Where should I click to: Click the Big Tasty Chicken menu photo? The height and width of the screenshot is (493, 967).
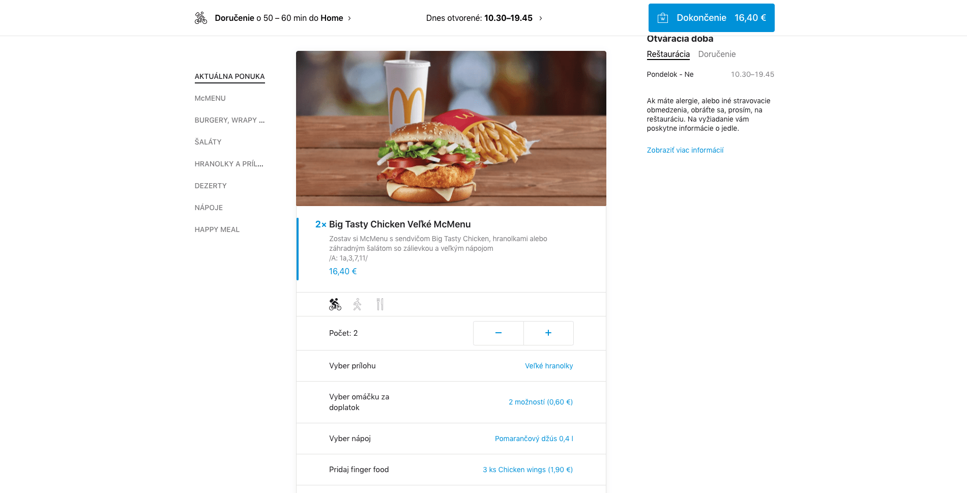(x=451, y=128)
